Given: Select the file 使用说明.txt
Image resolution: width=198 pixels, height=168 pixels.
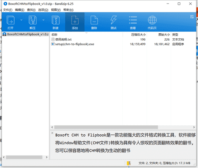Looking at the screenshot, I should point(63,39).
